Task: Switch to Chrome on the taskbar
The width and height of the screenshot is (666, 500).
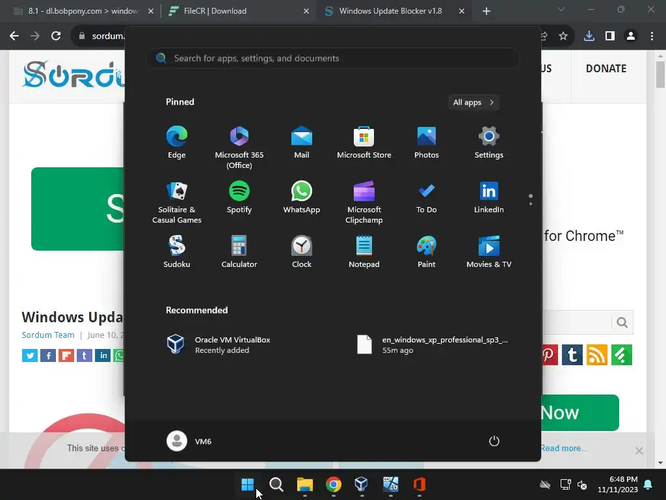Action: click(334, 484)
